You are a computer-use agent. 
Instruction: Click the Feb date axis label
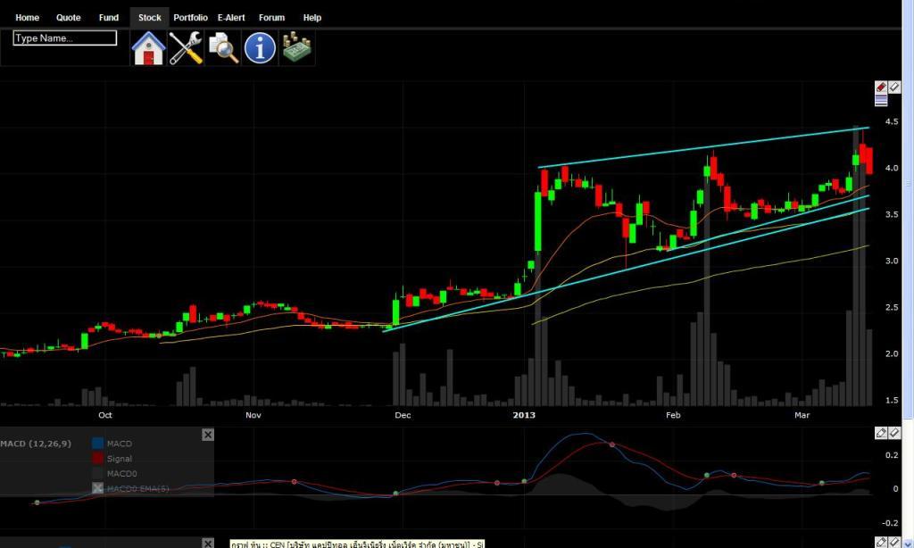(673, 415)
